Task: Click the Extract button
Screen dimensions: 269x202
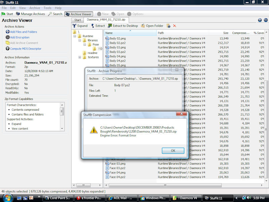Action: pos(98,26)
